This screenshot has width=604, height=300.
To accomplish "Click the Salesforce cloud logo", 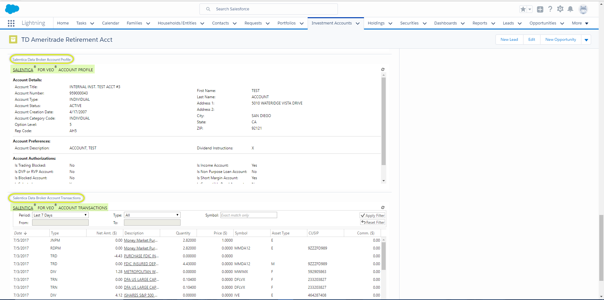I will [x=12, y=9].
